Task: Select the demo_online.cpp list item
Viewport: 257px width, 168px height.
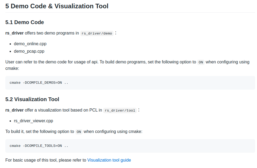Action: pos(30,44)
